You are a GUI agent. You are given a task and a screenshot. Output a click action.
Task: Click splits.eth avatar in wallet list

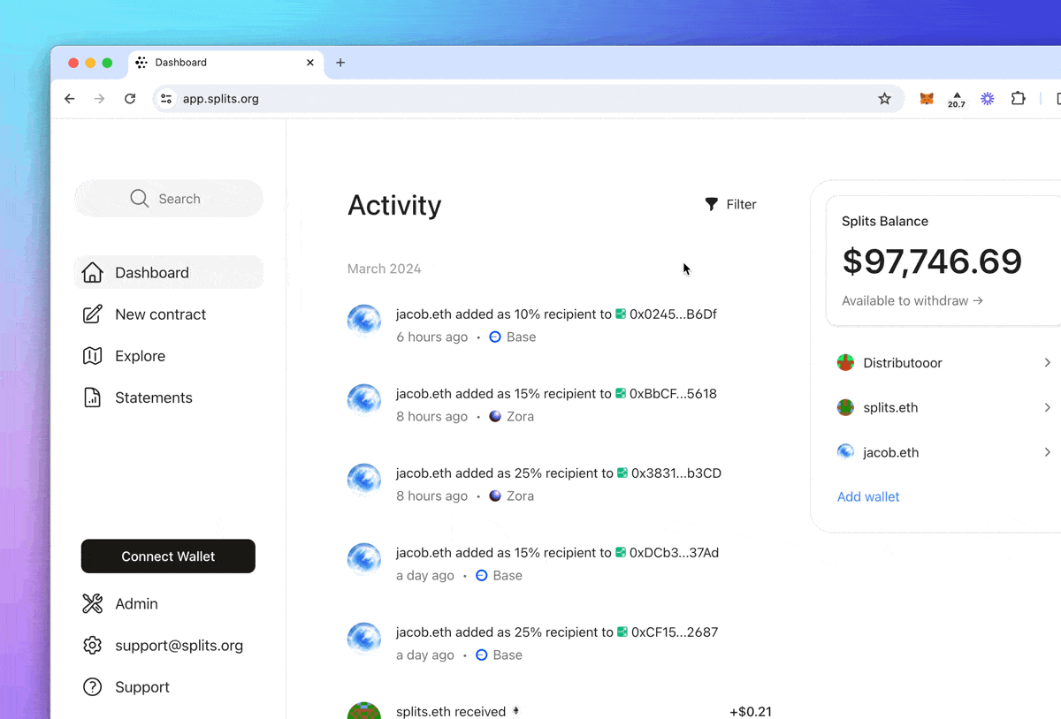pos(845,407)
